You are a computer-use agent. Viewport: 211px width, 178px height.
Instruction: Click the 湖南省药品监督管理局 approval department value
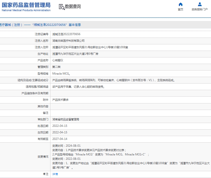(66, 119)
